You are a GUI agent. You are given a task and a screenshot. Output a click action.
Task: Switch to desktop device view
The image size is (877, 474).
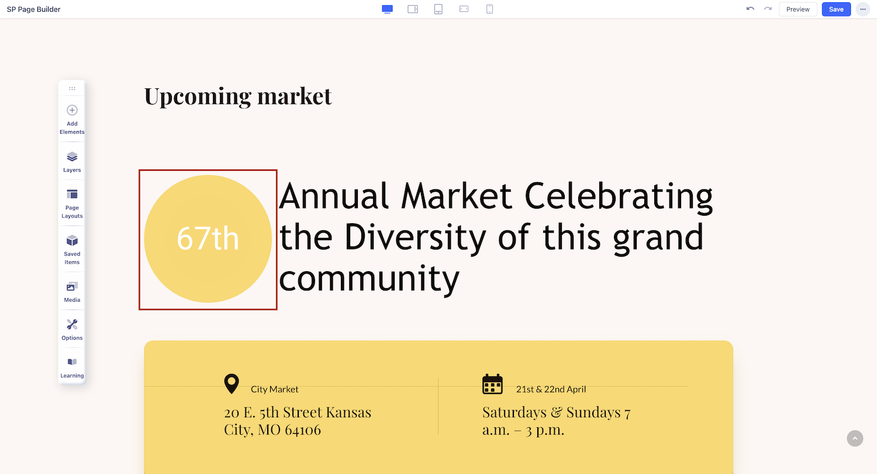coord(387,9)
